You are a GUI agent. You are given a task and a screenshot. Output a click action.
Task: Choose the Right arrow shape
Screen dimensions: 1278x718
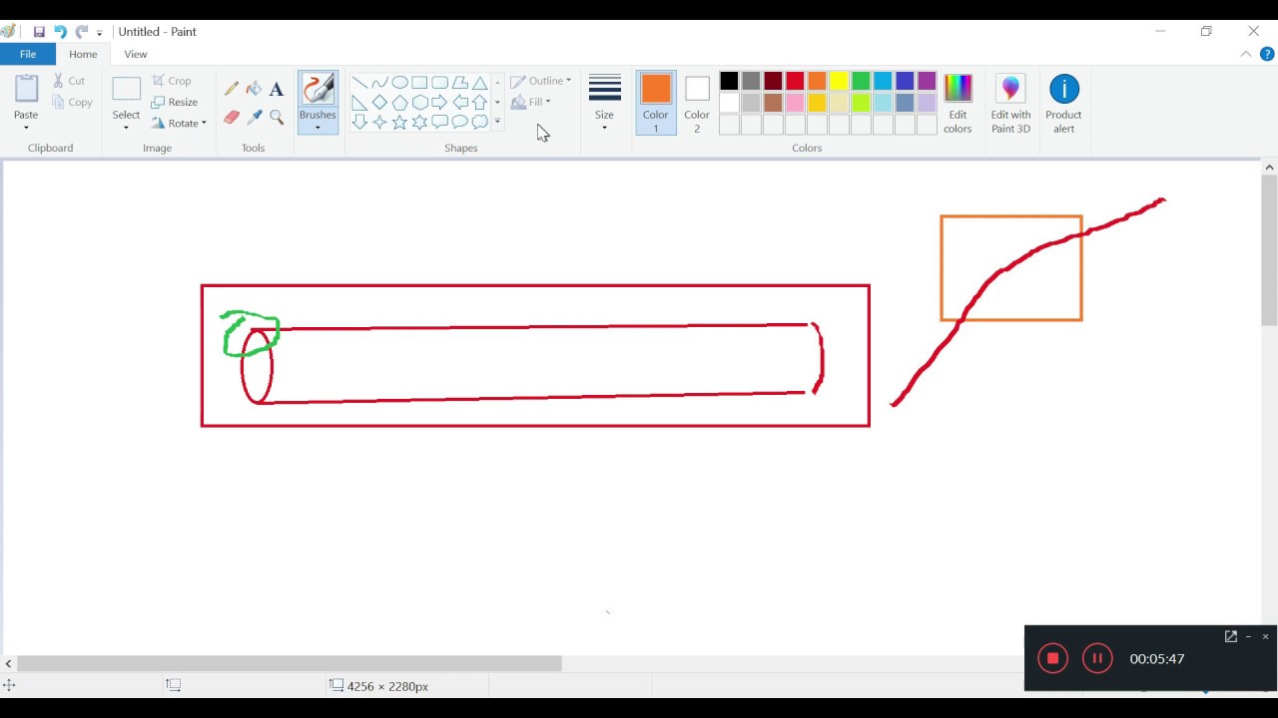(439, 103)
